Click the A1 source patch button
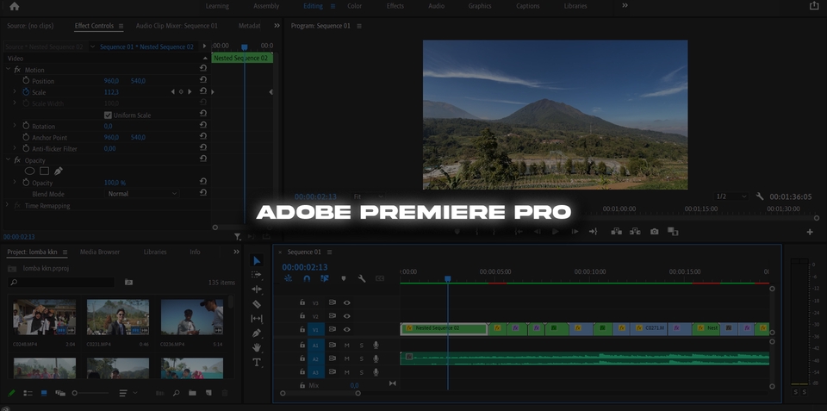Image resolution: width=827 pixels, height=411 pixels. (316, 345)
